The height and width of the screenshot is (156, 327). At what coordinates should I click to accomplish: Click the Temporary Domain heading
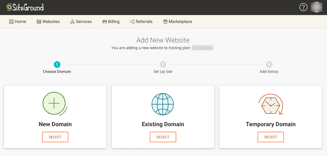(271, 124)
